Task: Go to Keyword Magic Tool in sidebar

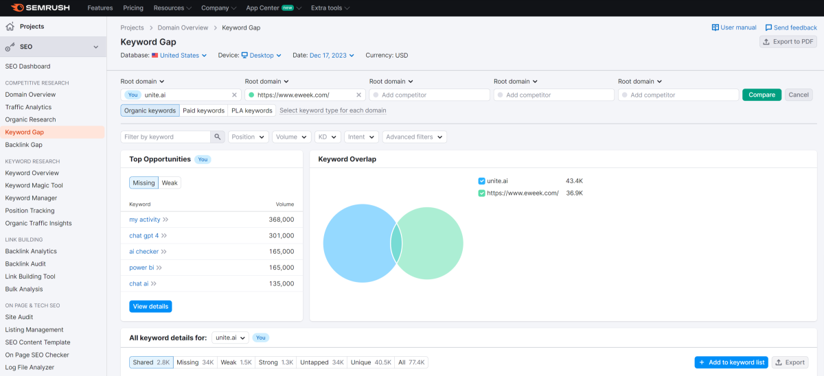Action: (x=34, y=185)
